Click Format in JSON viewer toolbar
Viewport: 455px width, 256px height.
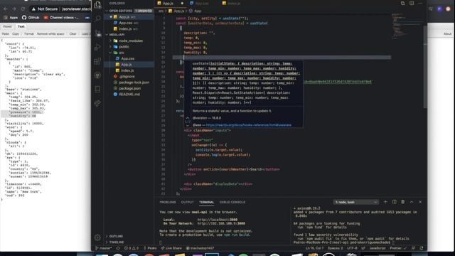click(28, 34)
